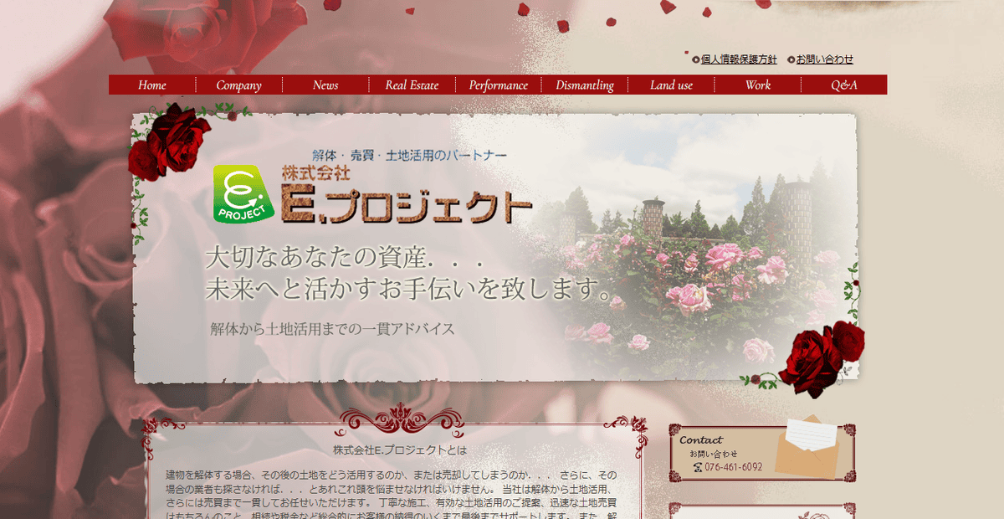1004x519 pixels.
Task: Open the Company page
Action: 239,85
